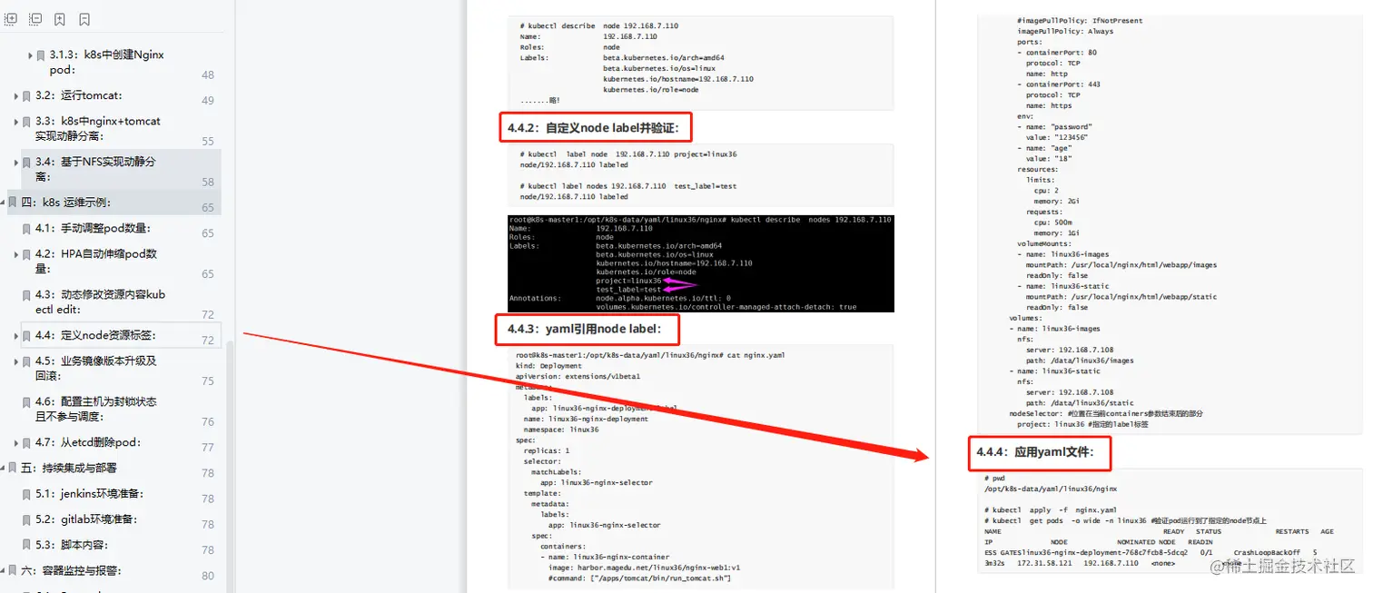This screenshot has width=1373, height=593.
Task: Open bookmark 4.5: 业务镜像版本升级及回滚
Action: [x=96, y=368]
